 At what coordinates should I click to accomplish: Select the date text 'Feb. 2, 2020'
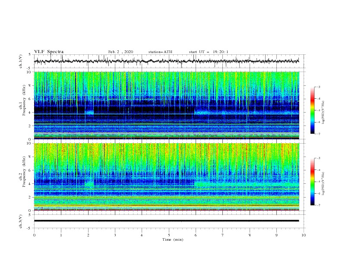120,52
